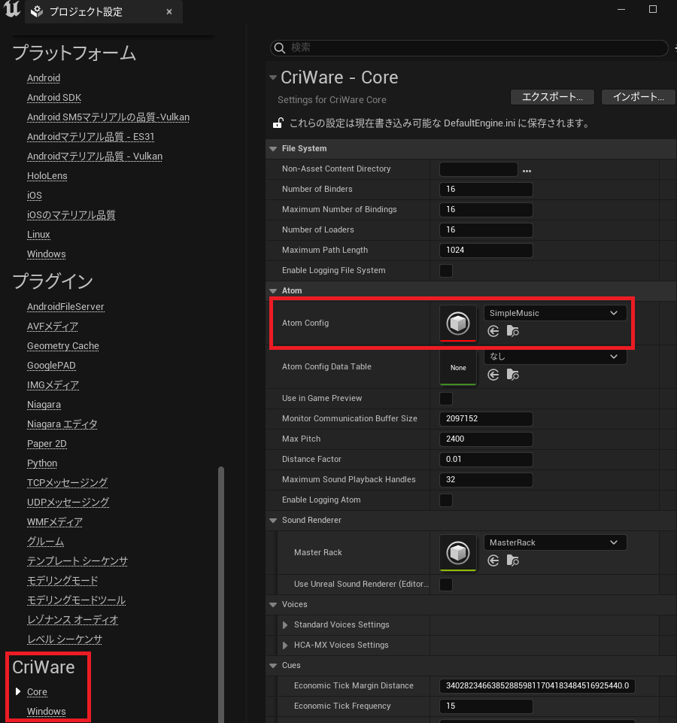The width and height of the screenshot is (677, 723).
Task: Use selected asset arrow for Atom Config
Action: (x=493, y=331)
